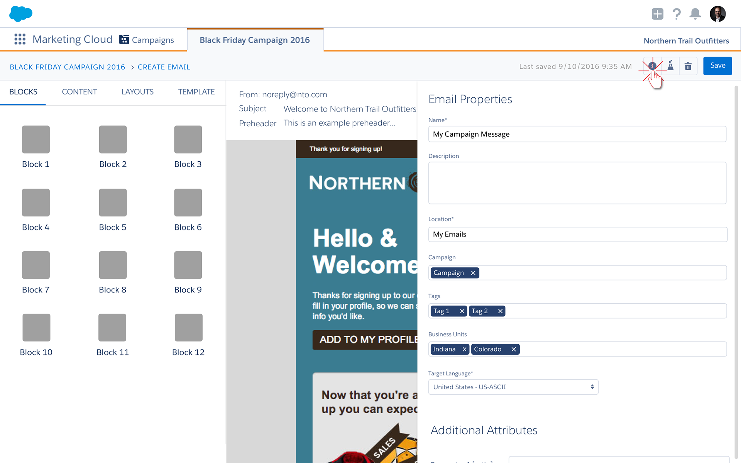Select the Block 9 icon
This screenshot has height=463, width=741.
[x=188, y=265]
